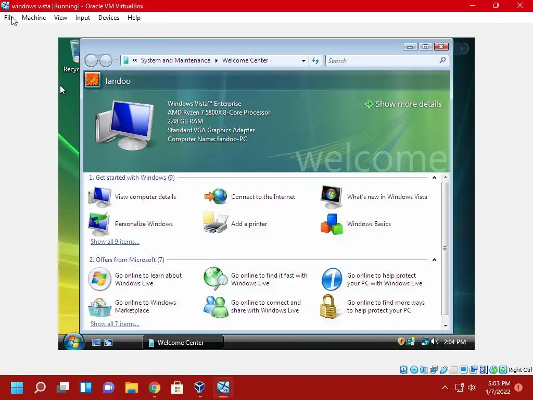Click the VirtualBox shared folders icon
The width and height of the screenshot is (533, 400).
pyautogui.click(x=453, y=370)
